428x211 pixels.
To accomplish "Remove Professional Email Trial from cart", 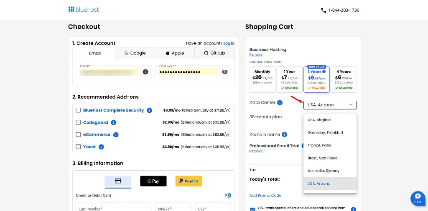I will [256, 151].
